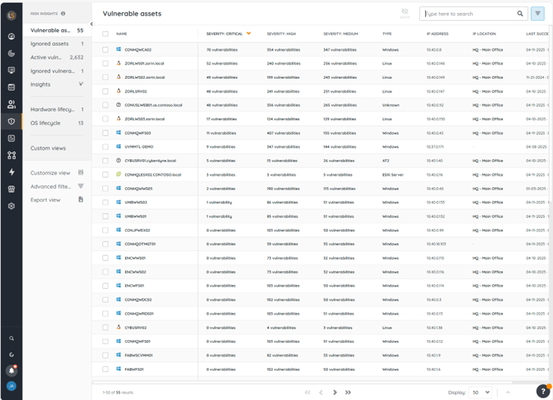Open the monitor assets icon in sidebar

[x=11, y=70]
